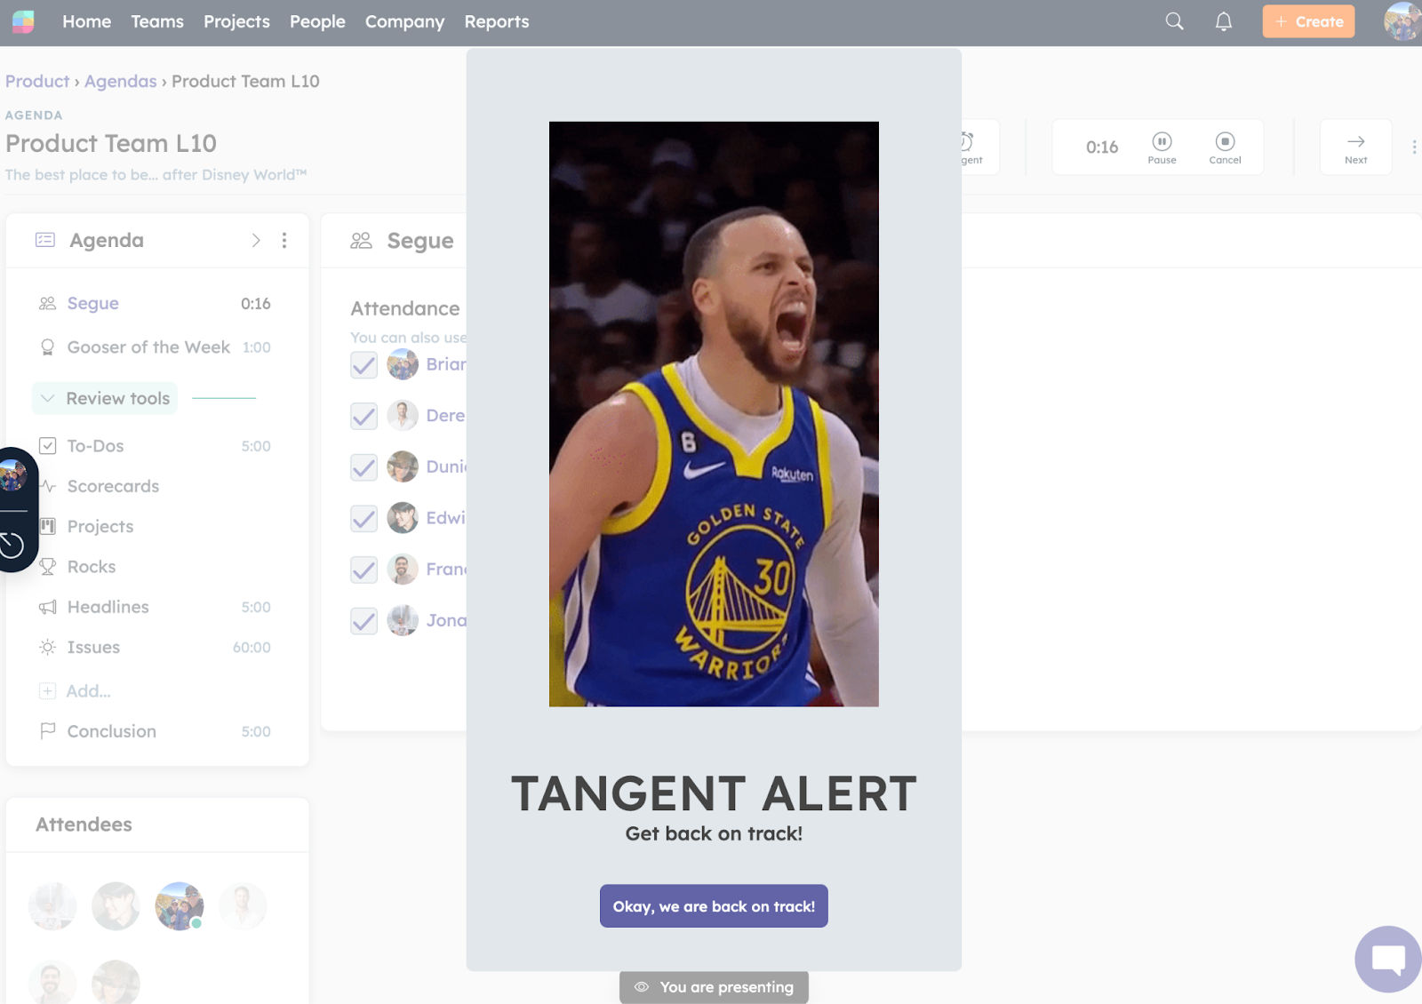
Task: Click the Agenda list icon
Action: (45, 240)
